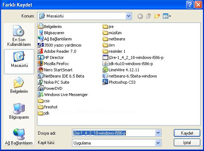Open Belgelerim in the places sidebar
The height and width of the screenshot is (151, 204).
click(x=19, y=85)
